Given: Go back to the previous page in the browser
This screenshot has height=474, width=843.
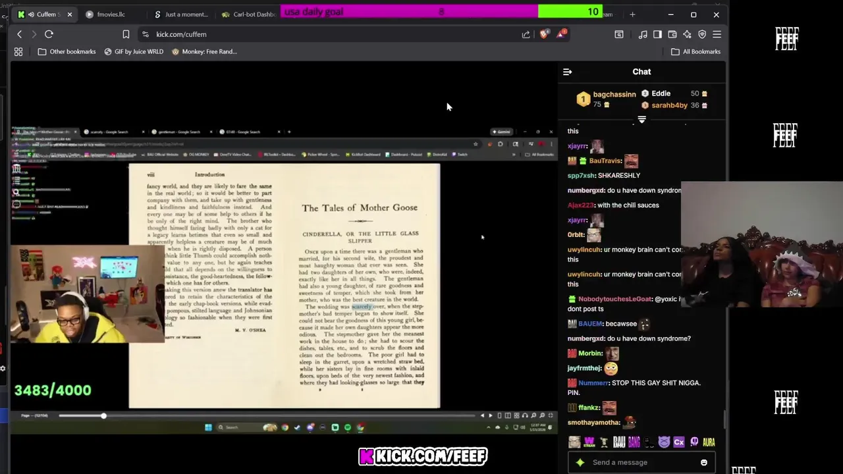Looking at the screenshot, I should (19, 34).
